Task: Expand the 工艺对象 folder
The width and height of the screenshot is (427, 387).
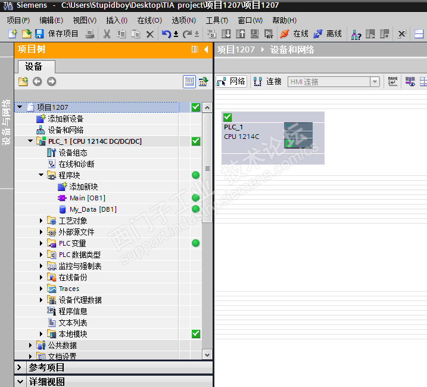Action: [41, 221]
